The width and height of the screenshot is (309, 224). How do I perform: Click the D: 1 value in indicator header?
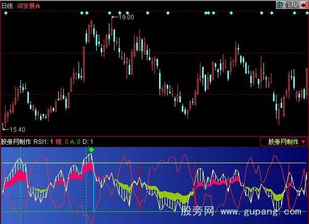pyautogui.click(x=88, y=141)
